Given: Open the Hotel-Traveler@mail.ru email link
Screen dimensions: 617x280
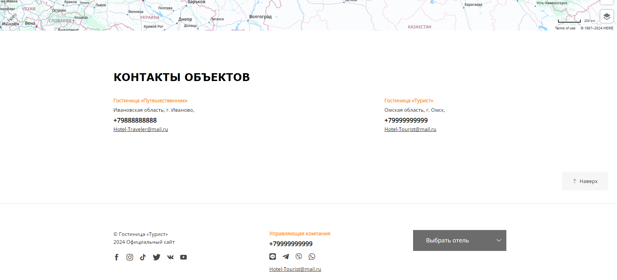Looking at the screenshot, I should pos(141,129).
